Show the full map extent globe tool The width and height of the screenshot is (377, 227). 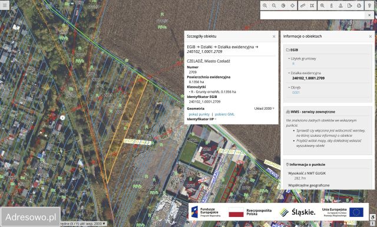pos(283,5)
